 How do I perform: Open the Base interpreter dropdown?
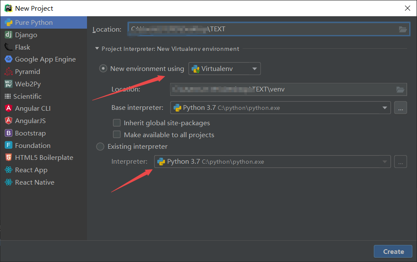tap(280, 108)
